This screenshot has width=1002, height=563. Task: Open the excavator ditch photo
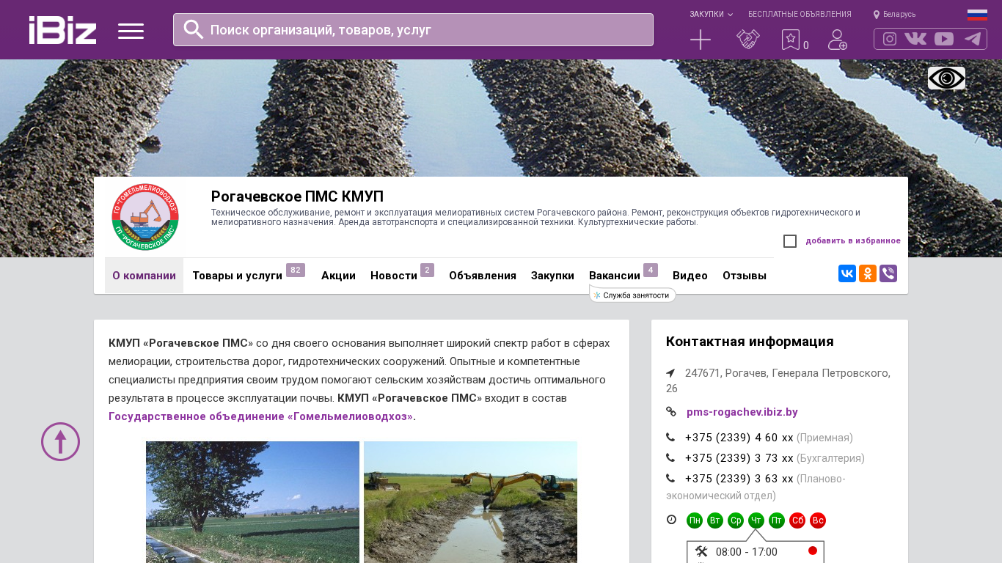pyautogui.click(x=470, y=502)
